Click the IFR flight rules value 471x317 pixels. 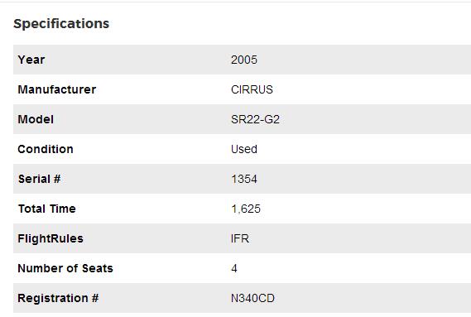click(x=240, y=238)
